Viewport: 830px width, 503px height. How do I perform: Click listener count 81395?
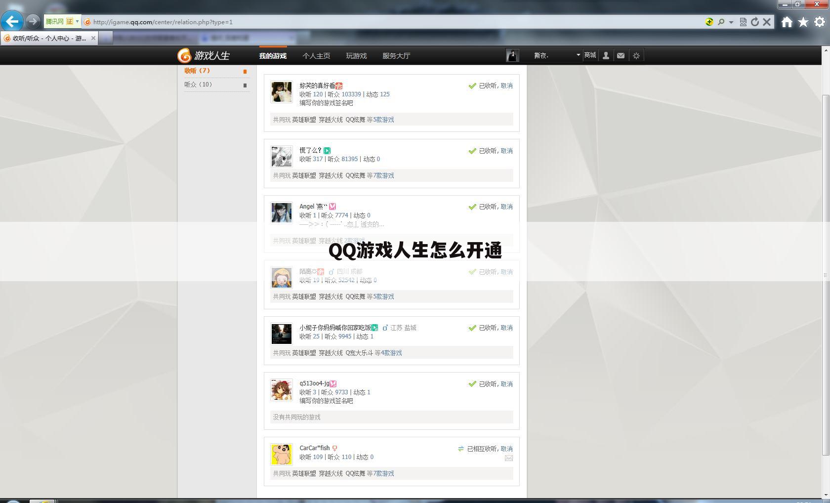pos(350,159)
